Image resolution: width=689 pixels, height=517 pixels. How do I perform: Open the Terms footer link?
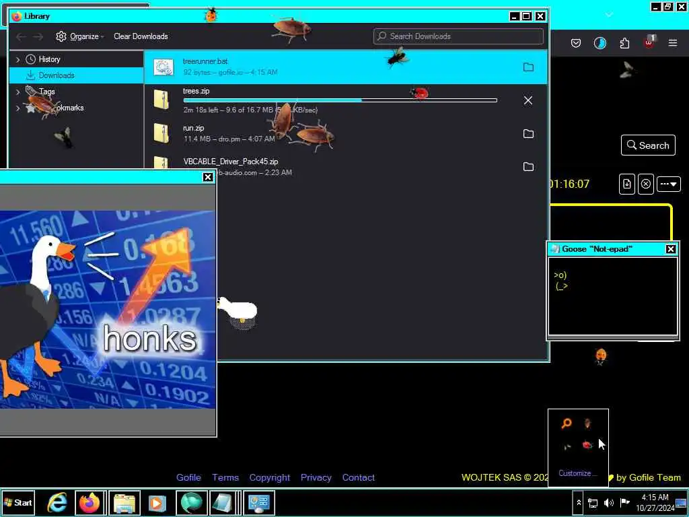pos(225,477)
